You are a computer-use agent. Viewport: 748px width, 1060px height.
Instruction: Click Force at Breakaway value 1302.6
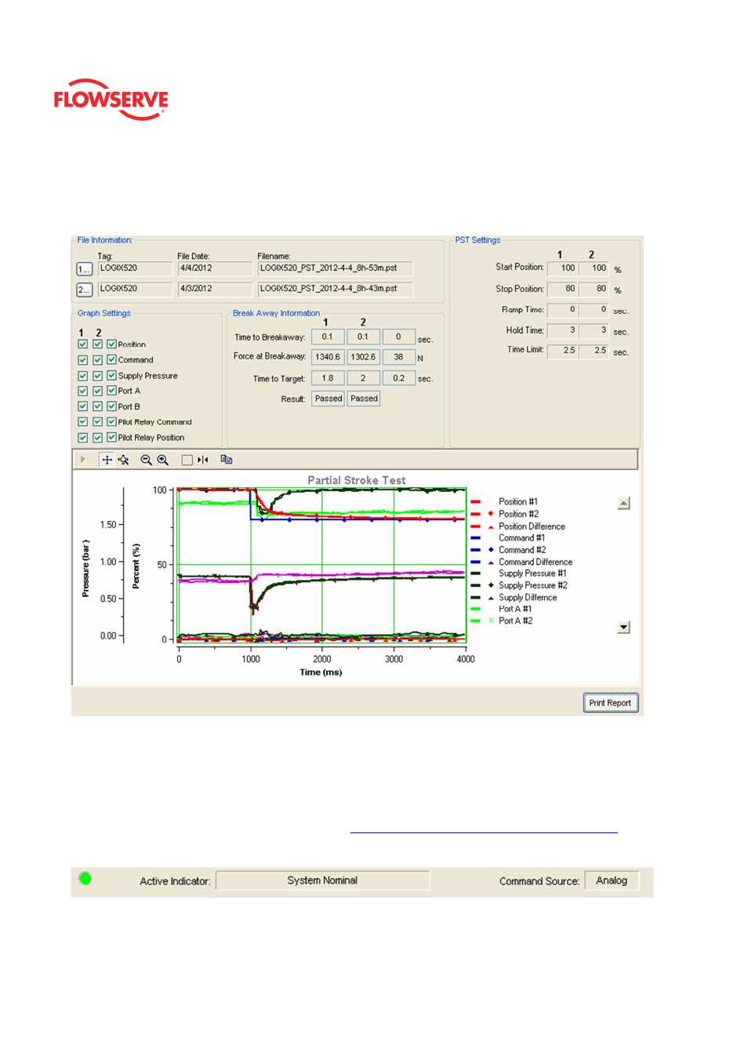[363, 357]
